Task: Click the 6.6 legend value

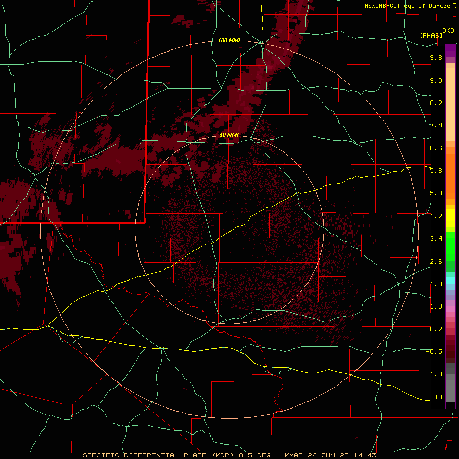Action: [x=436, y=148]
